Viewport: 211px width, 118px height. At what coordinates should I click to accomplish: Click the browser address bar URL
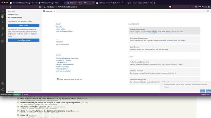pos(67,7)
